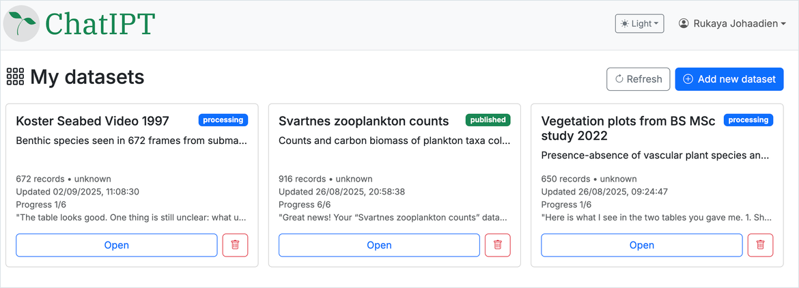Open the Vegetation plots BS MSc dataset
The width and height of the screenshot is (799, 288).
[641, 245]
